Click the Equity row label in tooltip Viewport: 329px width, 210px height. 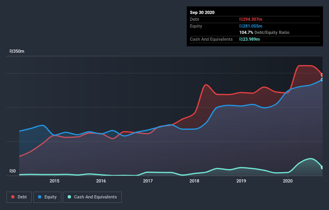click(196, 26)
